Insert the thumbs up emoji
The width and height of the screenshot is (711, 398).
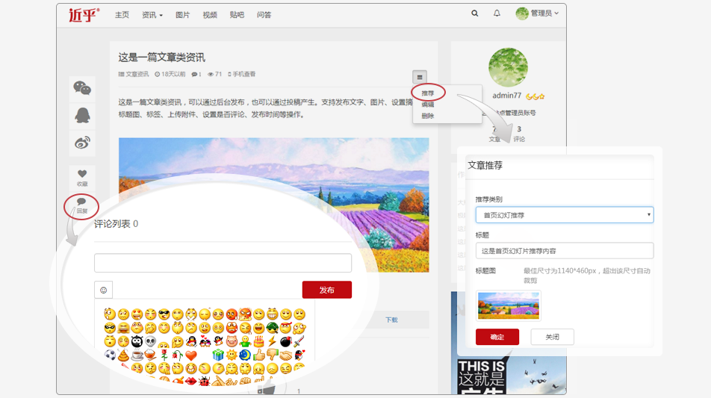tap(259, 355)
